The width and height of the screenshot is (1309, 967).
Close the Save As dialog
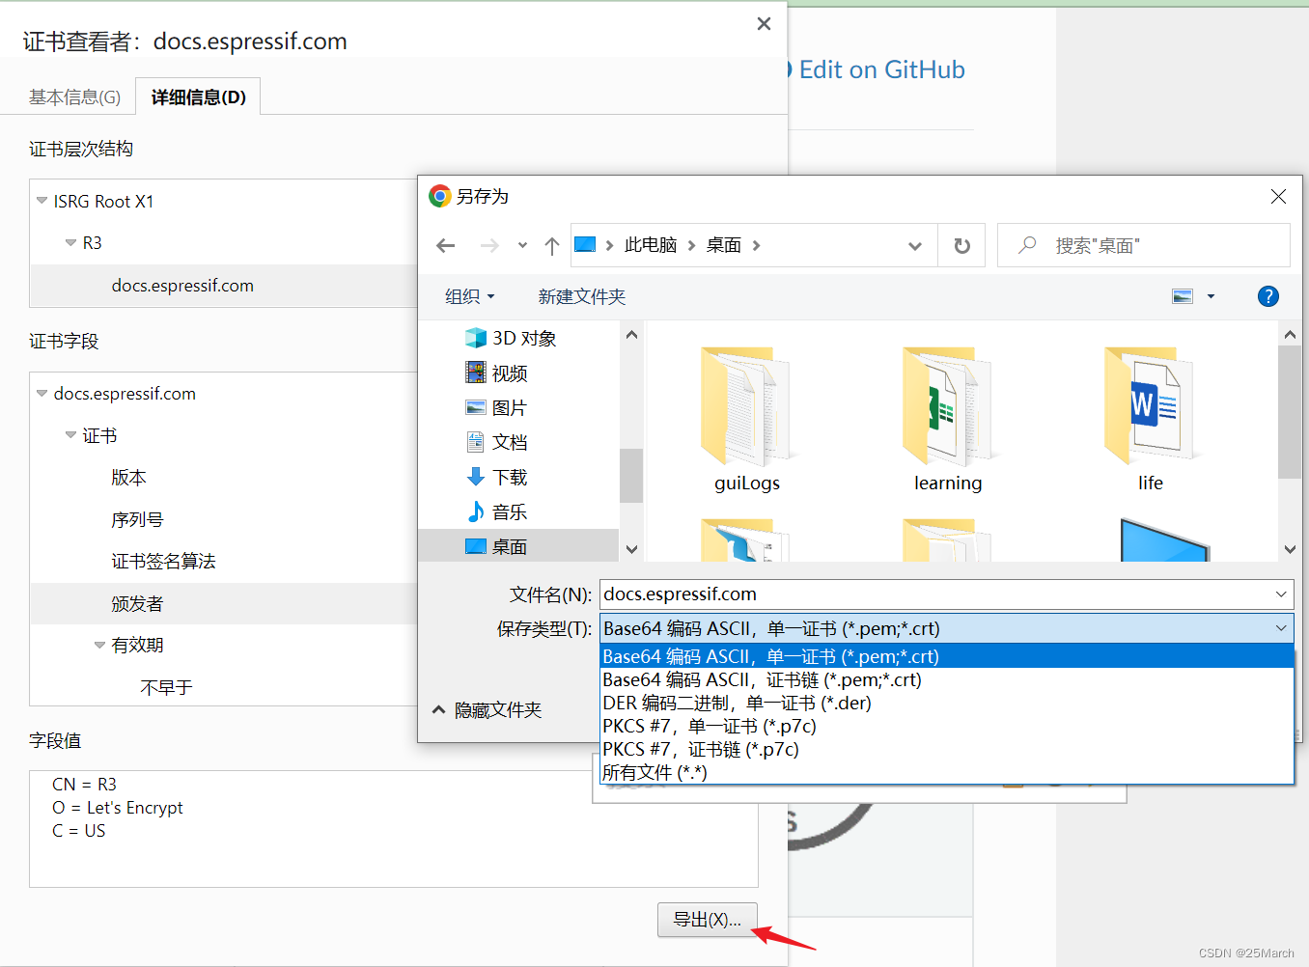coord(1278,196)
